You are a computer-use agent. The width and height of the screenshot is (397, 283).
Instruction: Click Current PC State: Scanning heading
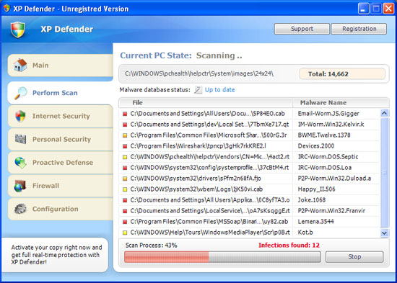181,55
